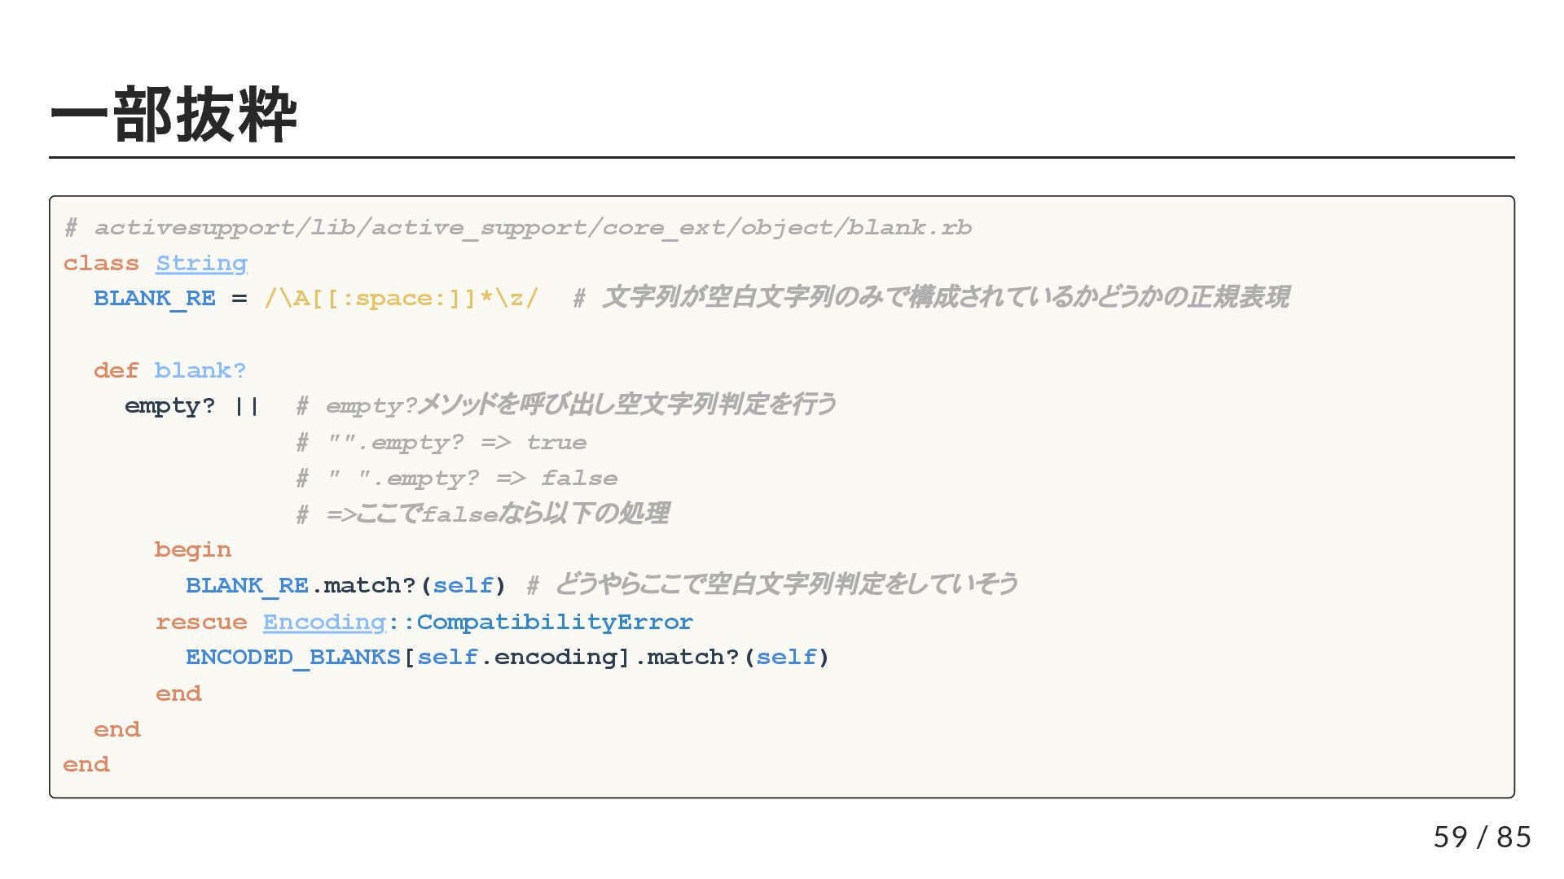Viewport: 1564px width, 879px height.
Task: Click self.encoding inside the brackets
Action: (516, 657)
